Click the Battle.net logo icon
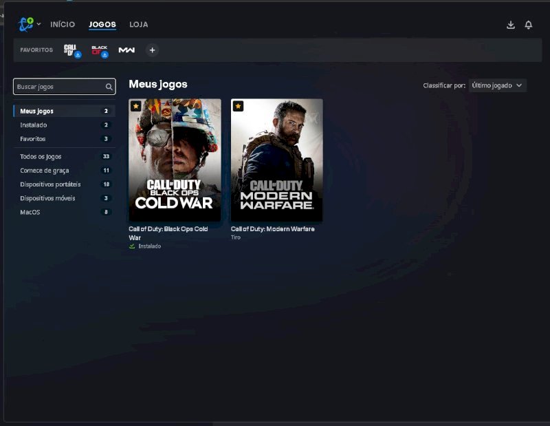Screen dimensions: 550x426 (x=26, y=24)
